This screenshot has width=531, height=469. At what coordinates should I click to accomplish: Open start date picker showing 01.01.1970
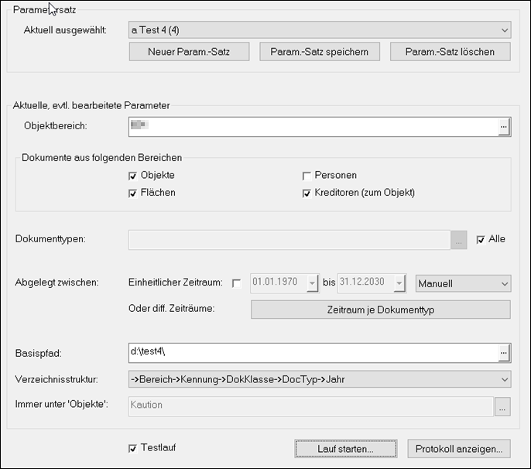point(312,284)
